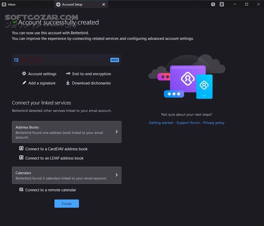Click the Account settings gear icon
The height and width of the screenshot is (226, 264).
pos(24,74)
